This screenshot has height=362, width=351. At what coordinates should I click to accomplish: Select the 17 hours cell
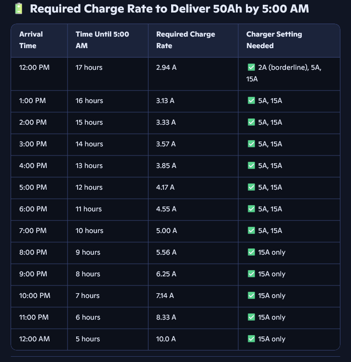coord(89,67)
